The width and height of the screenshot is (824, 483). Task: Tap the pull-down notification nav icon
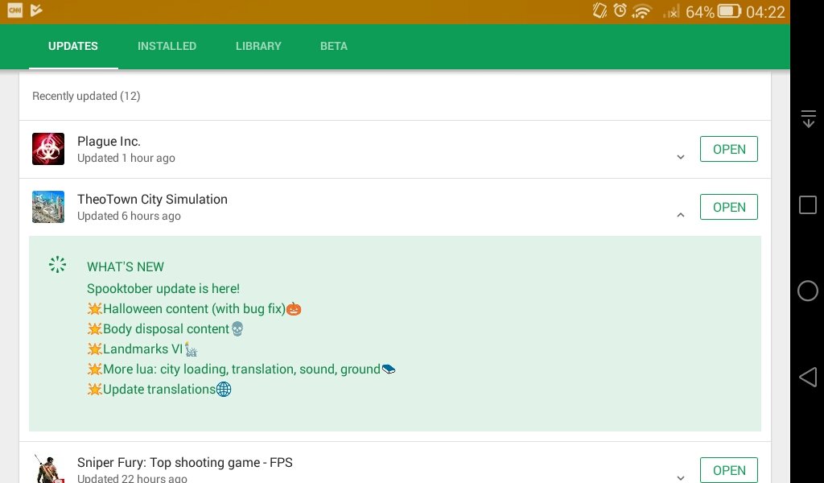click(808, 119)
